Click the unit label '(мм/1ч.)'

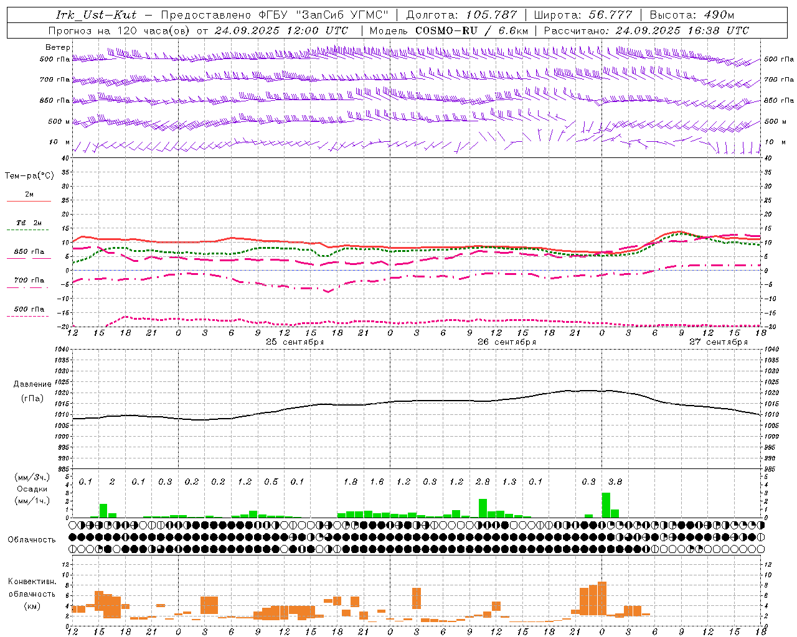click(32, 501)
